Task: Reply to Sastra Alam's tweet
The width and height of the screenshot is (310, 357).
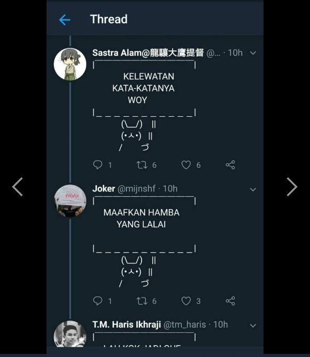Action: [x=98, y=165]
